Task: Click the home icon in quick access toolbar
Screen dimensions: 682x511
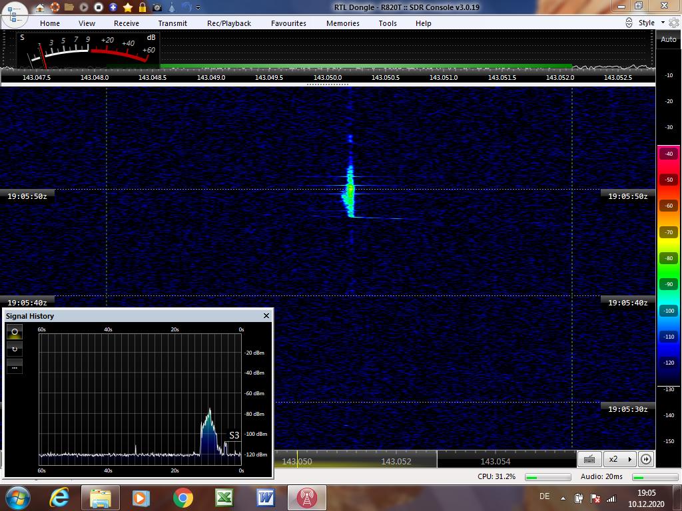Action: pos(39,7)
